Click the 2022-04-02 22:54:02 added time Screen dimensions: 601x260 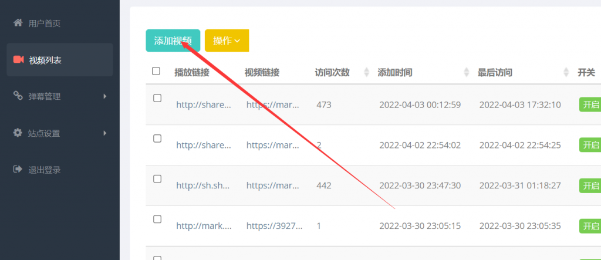coord(420,146)
